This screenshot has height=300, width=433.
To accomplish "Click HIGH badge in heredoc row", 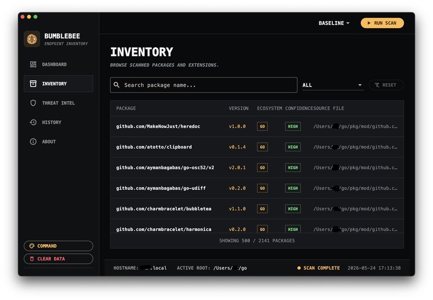I will [293, 126].
